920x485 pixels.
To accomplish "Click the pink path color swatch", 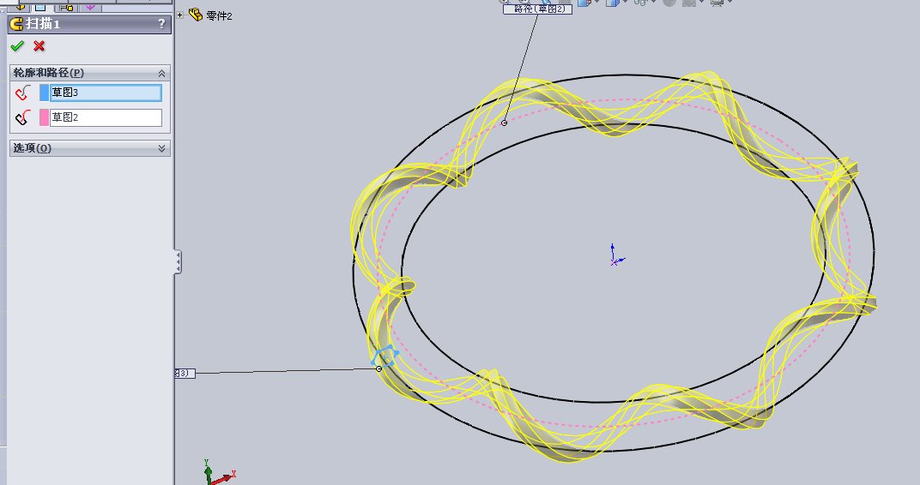I will click(44, 117).
